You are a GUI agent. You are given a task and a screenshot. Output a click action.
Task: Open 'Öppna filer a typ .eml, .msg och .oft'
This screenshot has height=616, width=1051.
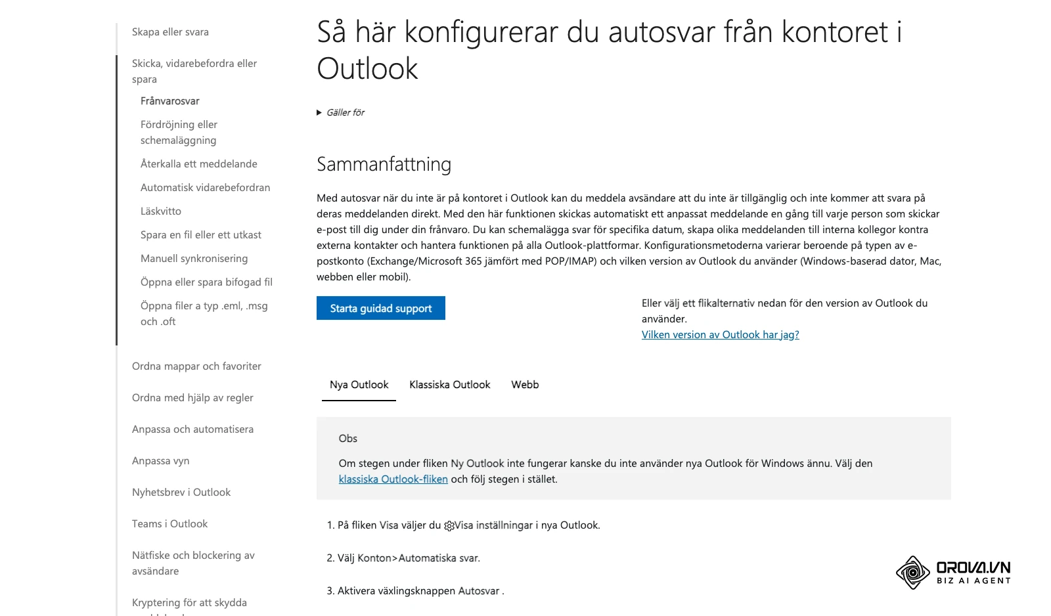(x=204, y=313)
